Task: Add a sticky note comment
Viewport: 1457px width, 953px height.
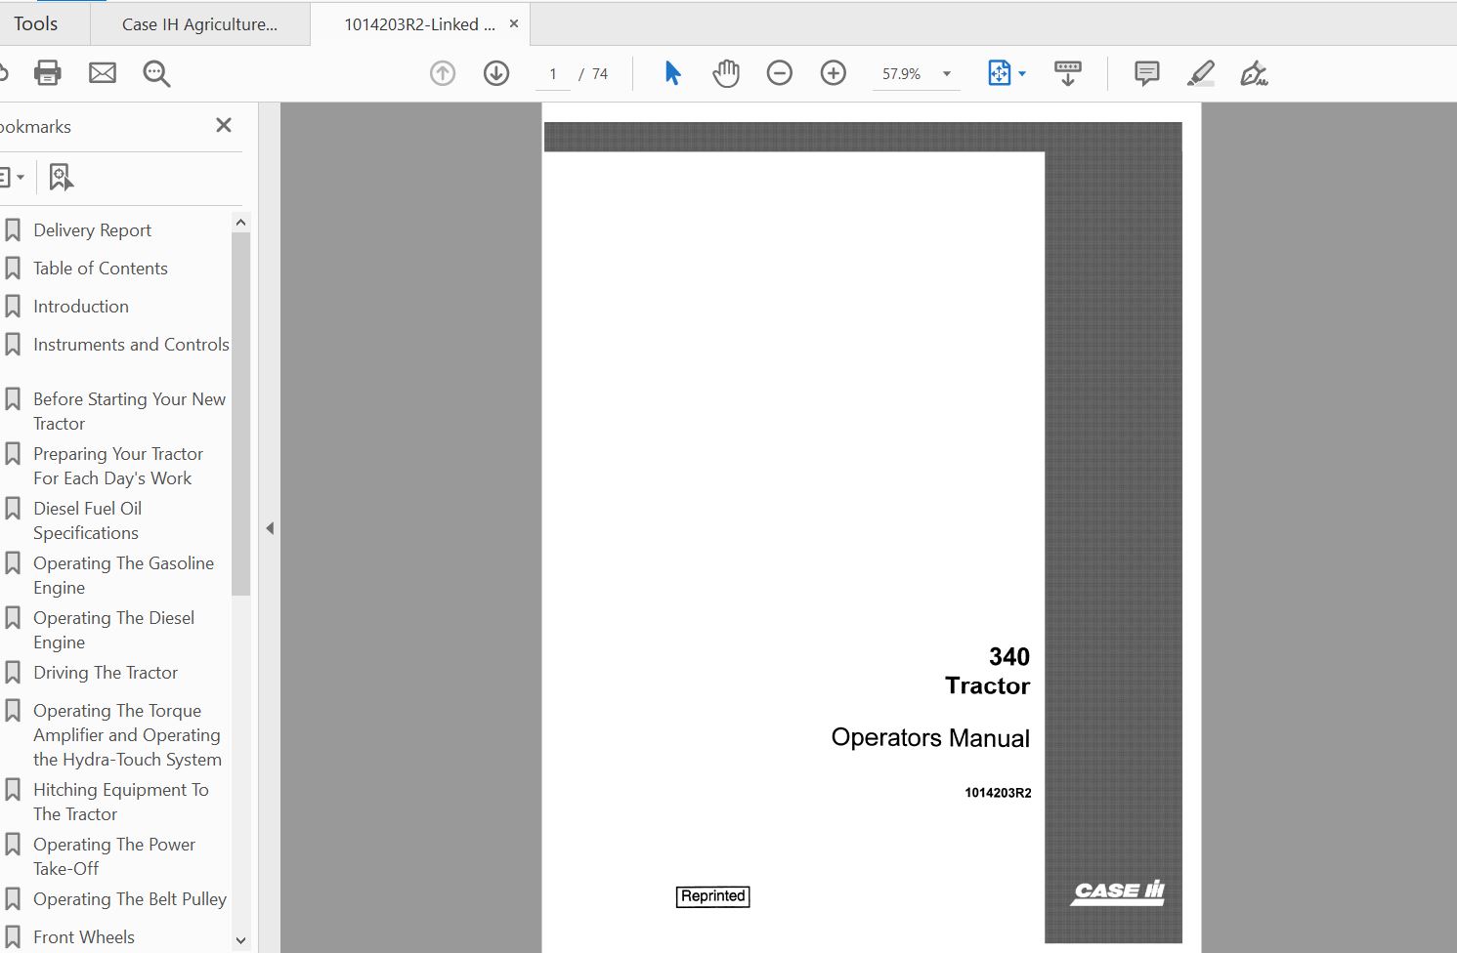Action: coord(1145,72)
